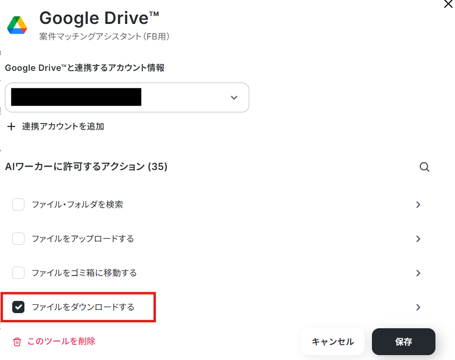Tick the ファイルをゴミ箱に移動する checkbox
Screen dimensions: 455x360
pos(19,273)
